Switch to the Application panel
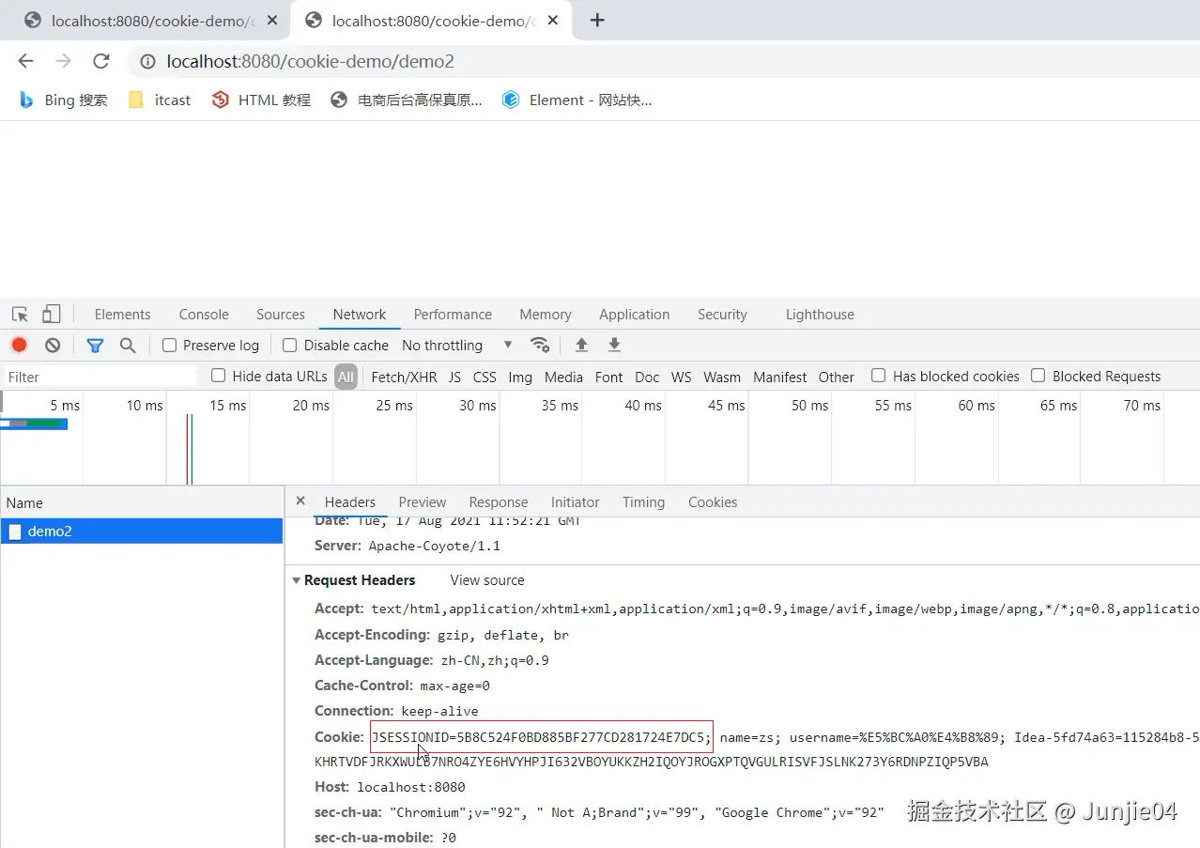Viewport: 1200px width, 848px height. 635,315
